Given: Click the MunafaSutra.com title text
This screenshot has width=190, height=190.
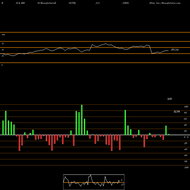Looking at the screenshot, I should (x=171, y=3).
